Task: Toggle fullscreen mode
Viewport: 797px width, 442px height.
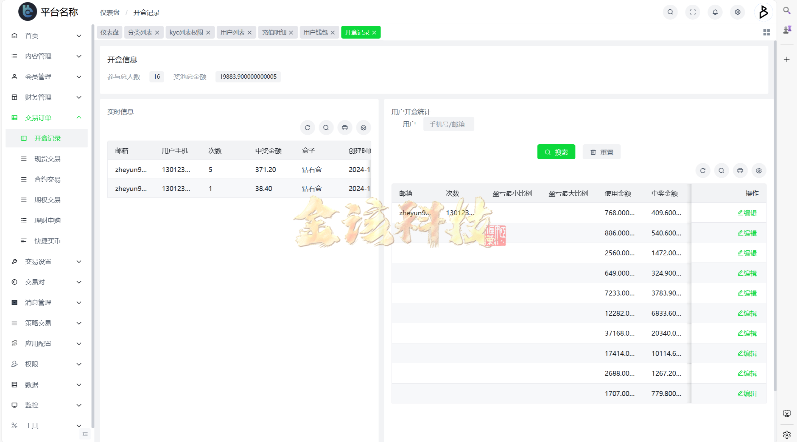Action: [x=692, y=12]
